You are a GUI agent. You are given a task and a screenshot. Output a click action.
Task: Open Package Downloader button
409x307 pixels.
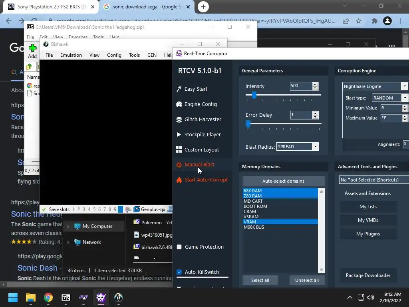[368, 275]
